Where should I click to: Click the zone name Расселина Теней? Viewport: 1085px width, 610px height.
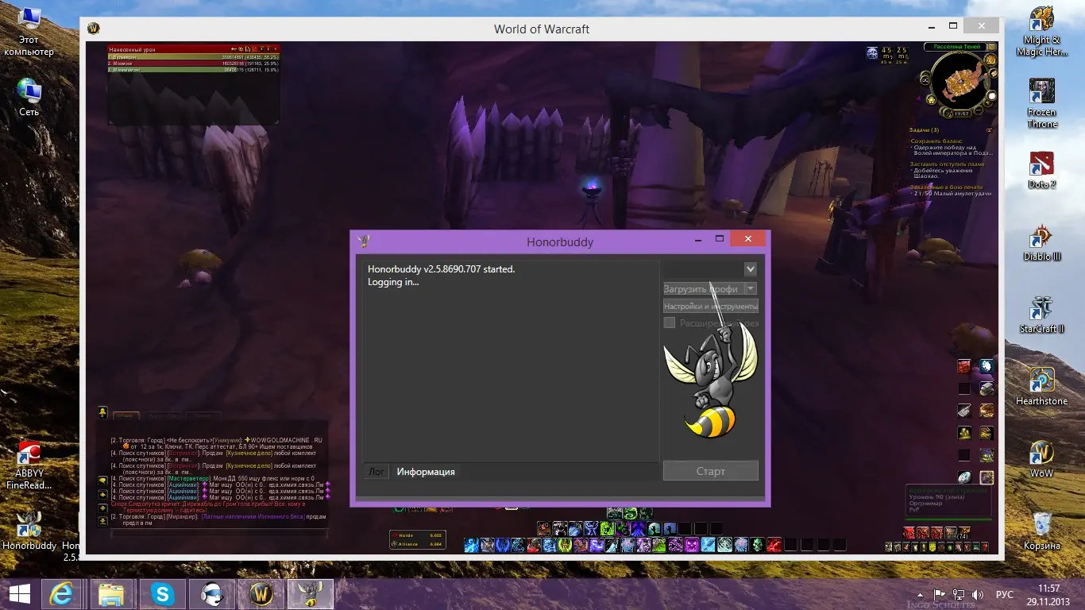[x=957, y=47]
